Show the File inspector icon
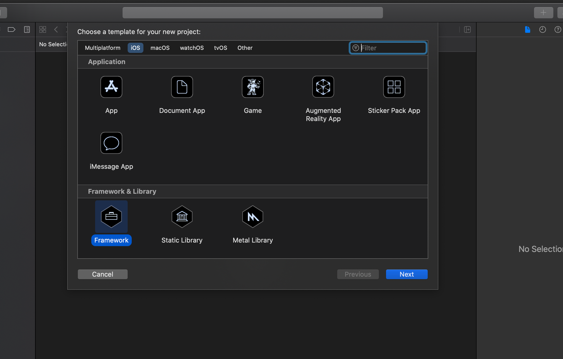 [x=527, y=30]
